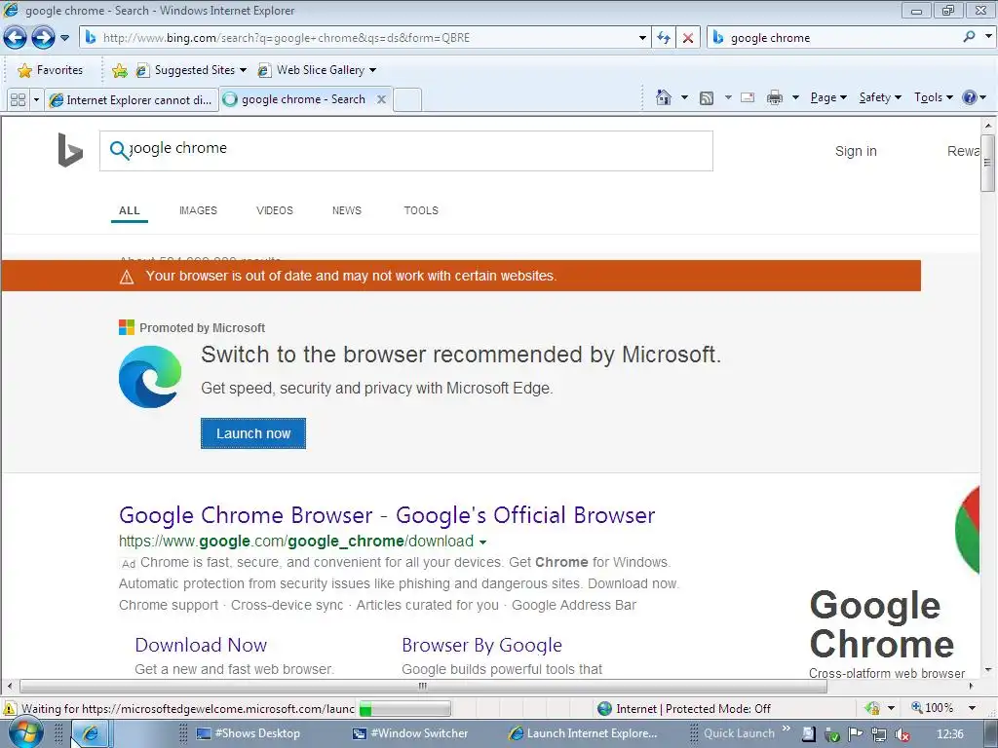This screenshot has height=748, width=998.
Task: Expand the address bar autocomplete dropdown arrow
Action: tap(642, 38)
